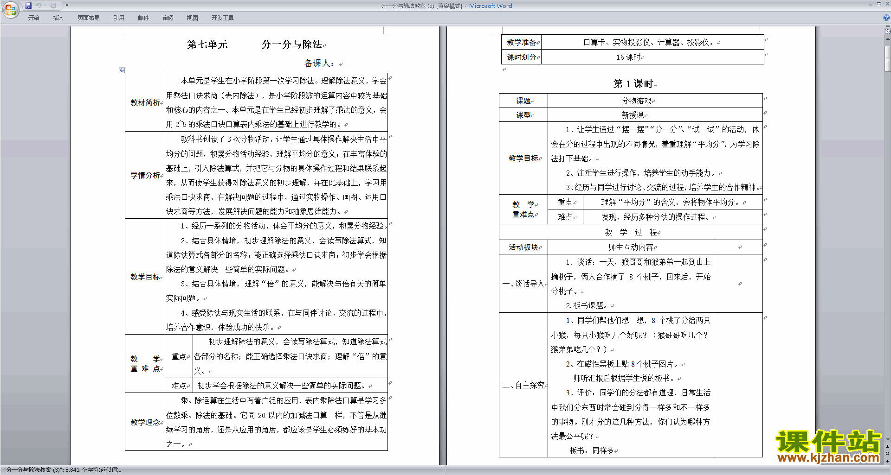This screenshot has height=475, width=891.
Task: Expand Customize Quick Access Toolbar arrow
Action: 67,6
